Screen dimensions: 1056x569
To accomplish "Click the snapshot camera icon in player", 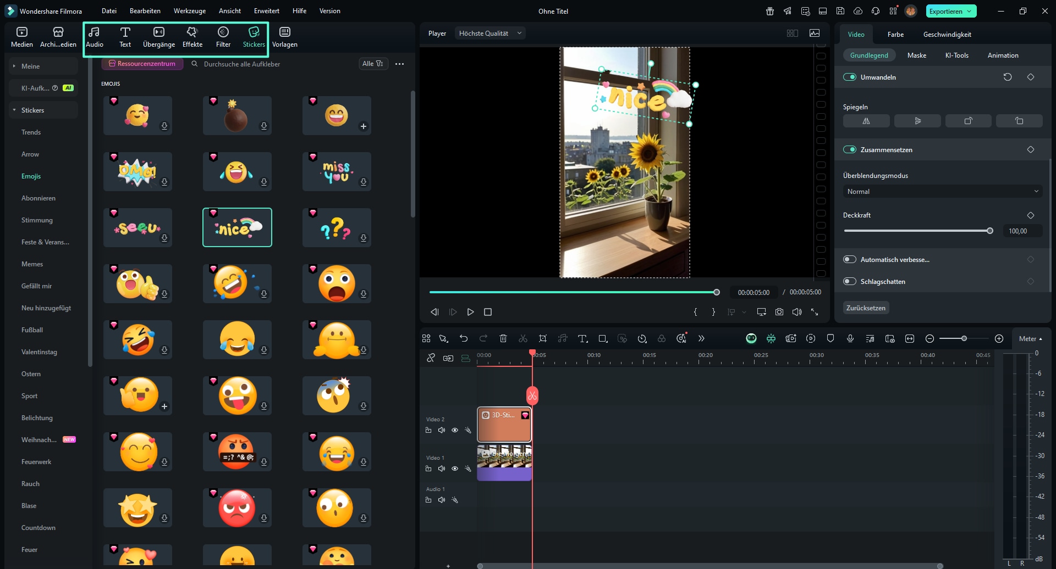I will 779,312.
